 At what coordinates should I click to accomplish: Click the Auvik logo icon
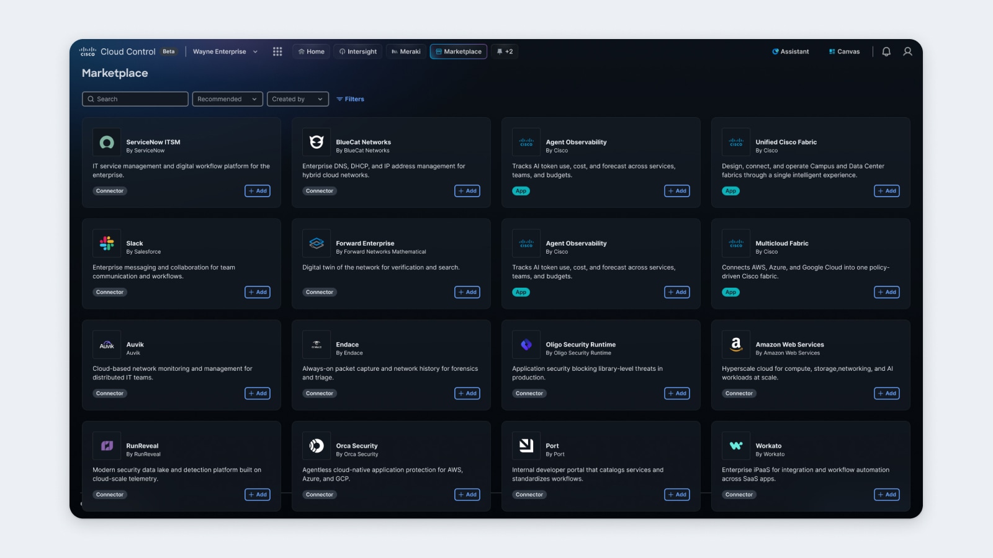click(x=107, y=345)
